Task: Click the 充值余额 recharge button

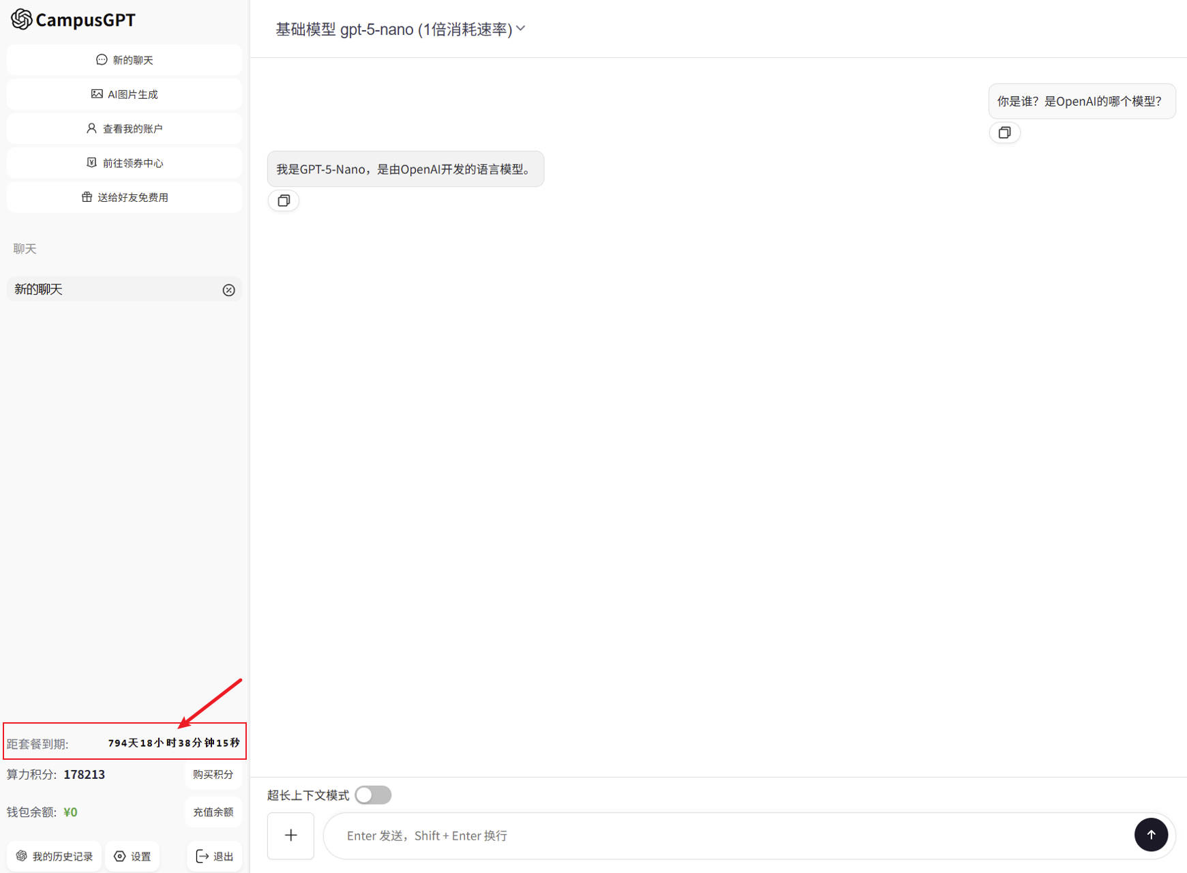Action: coord(213,812)
